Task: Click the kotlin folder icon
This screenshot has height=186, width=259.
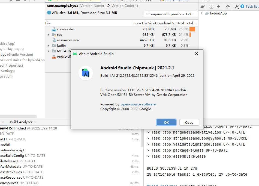Action: [x=54, y=46]
